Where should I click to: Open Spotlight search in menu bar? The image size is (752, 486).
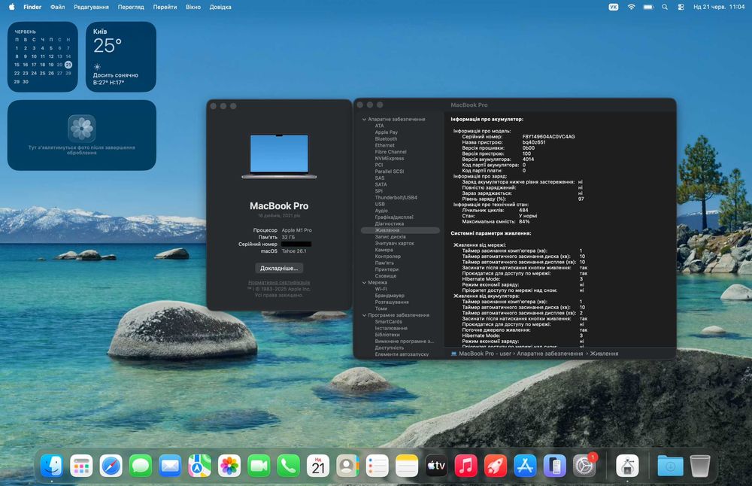pos(665,8)
